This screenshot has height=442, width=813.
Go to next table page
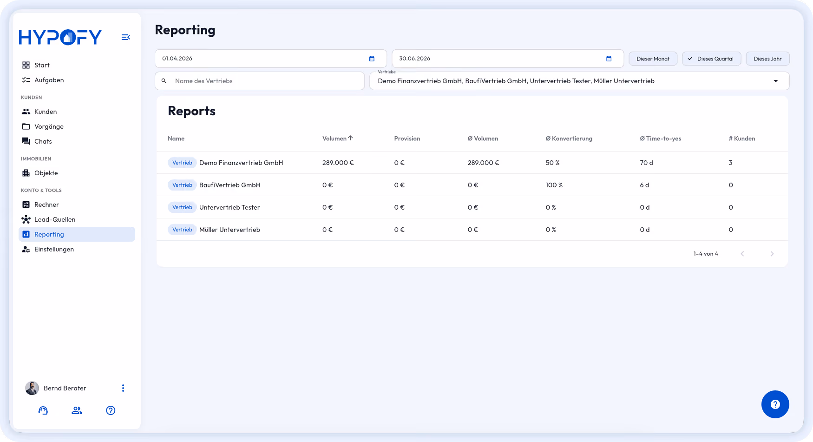pos(772,254)
